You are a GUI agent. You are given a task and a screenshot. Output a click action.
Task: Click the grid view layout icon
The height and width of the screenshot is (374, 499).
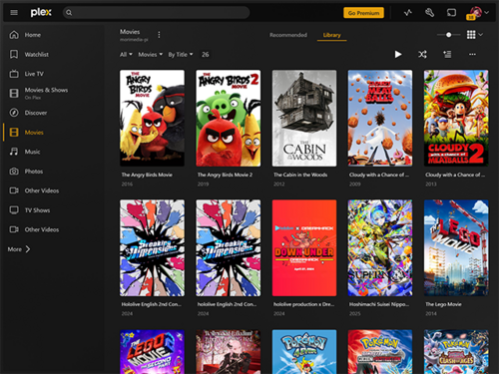tap(471, 35)
